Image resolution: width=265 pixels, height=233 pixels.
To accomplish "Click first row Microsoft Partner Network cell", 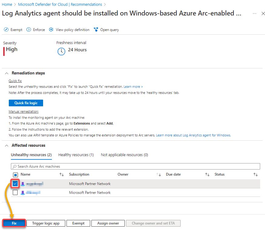I will coord(90,184).
